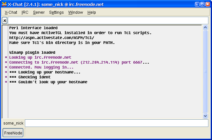Screen dimensions: 212x140
Task: Open the Help menu
Action: point(92,12)
